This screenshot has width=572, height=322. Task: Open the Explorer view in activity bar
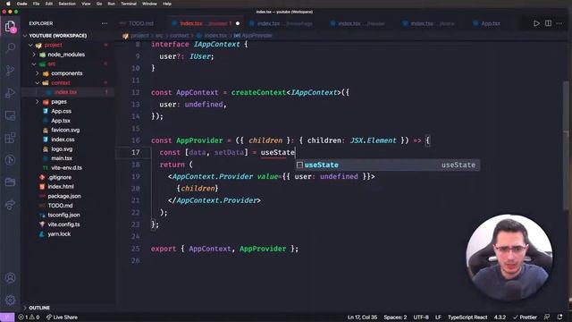tap(10, 27)
